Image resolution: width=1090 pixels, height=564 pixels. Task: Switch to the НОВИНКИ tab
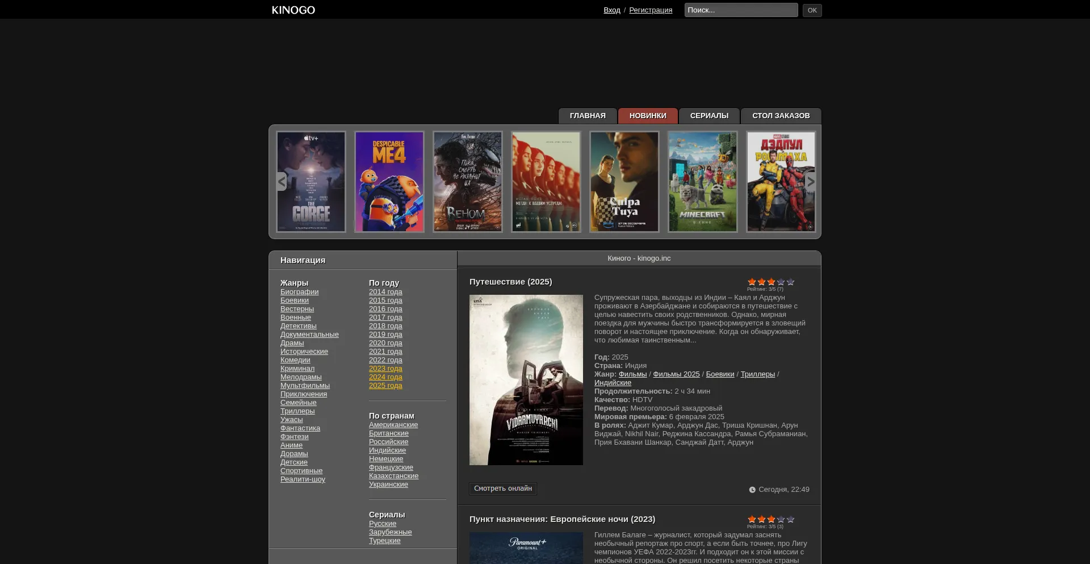click(648, 116)
